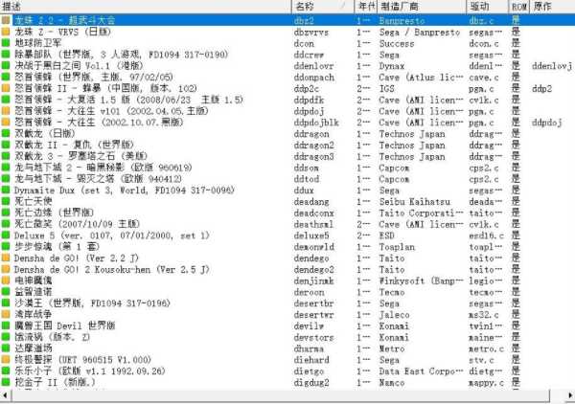Viewport: 575px width, 404px height.
Task: Click the green icon beside 双截龙 3 - 罗塞塔之石
Action: point(6,156)
